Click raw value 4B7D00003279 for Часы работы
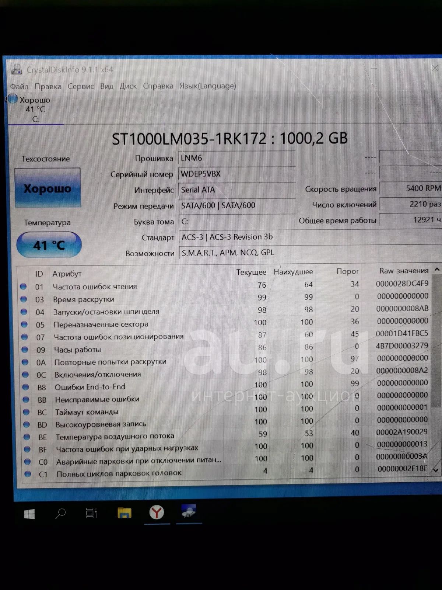The width and height of the screenshot is (442, 590). [402, 346]
